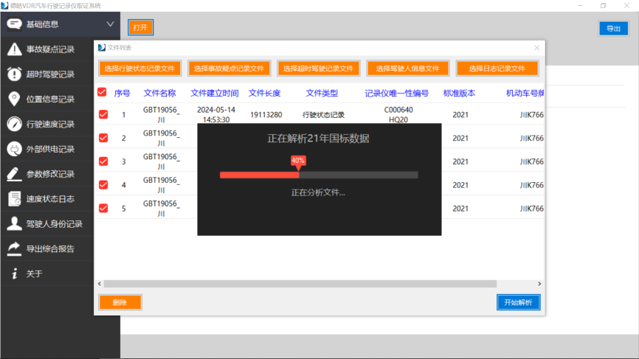The image size is (639, 359).
Task: Click the 导出 button
Action: (613, 29)
